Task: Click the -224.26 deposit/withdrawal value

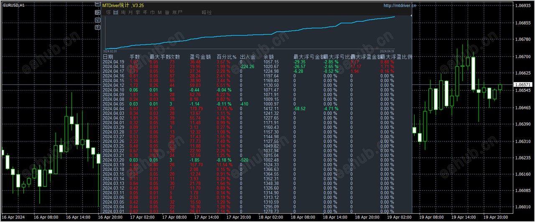Action: (x=247, y=66)
